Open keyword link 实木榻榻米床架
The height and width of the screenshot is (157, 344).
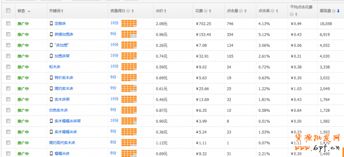tap(68, 121)
